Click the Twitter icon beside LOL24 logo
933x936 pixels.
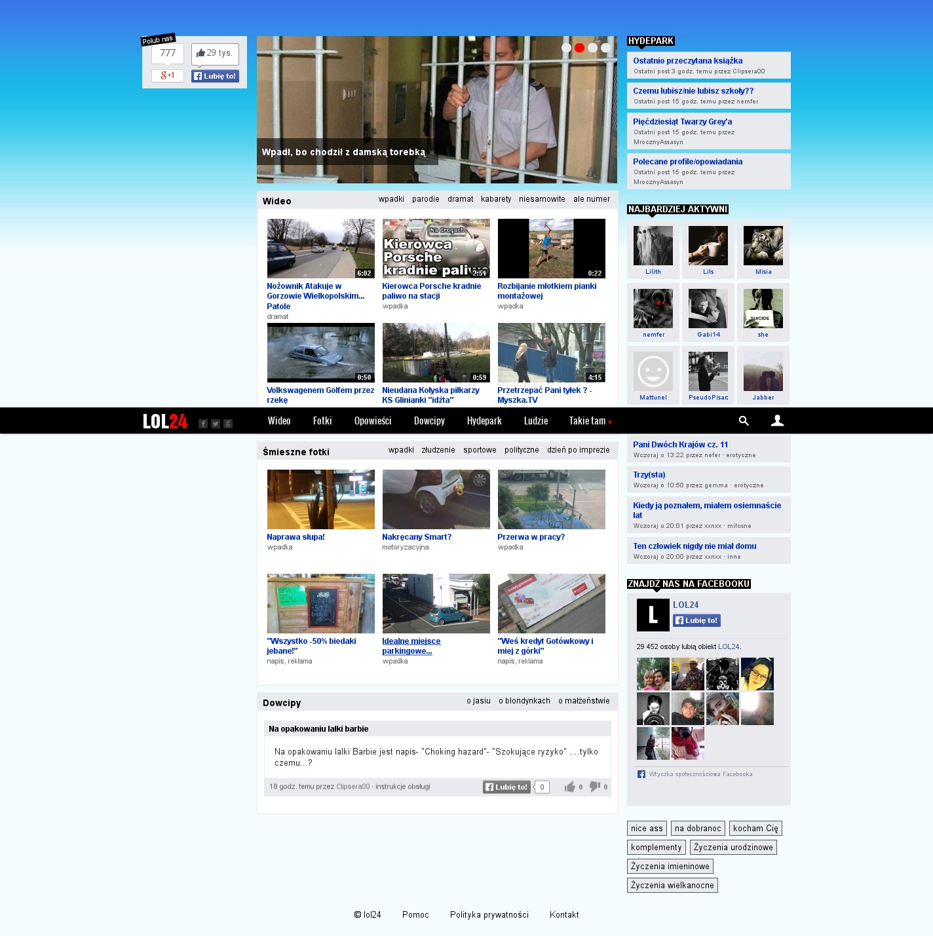click(216, 424)
